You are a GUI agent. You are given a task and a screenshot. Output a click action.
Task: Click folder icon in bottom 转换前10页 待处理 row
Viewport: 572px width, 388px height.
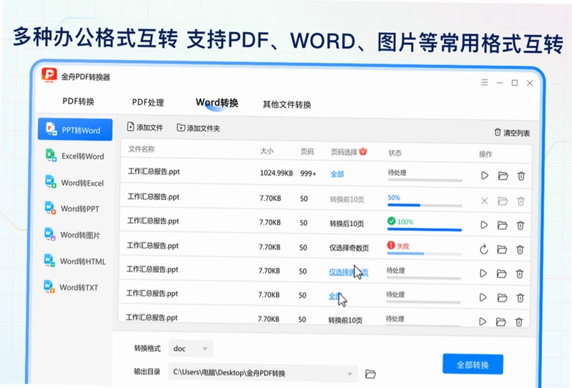coord(501,322)
